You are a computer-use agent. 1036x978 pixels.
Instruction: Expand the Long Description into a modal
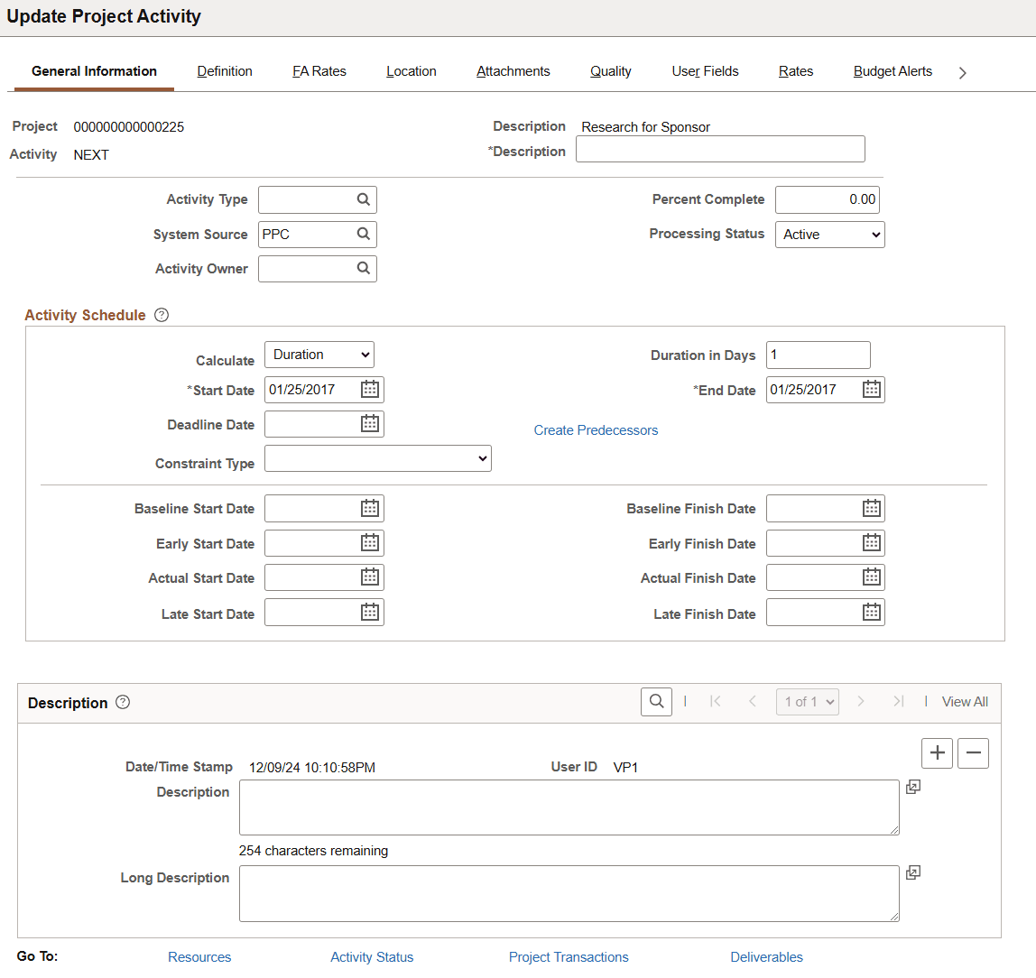click(912, 872)
